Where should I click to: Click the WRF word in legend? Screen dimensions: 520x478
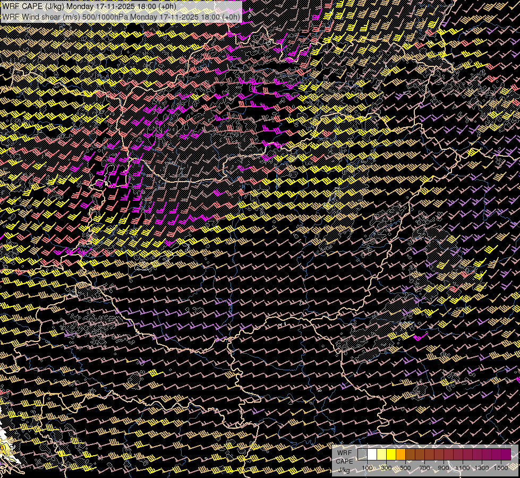344,453
